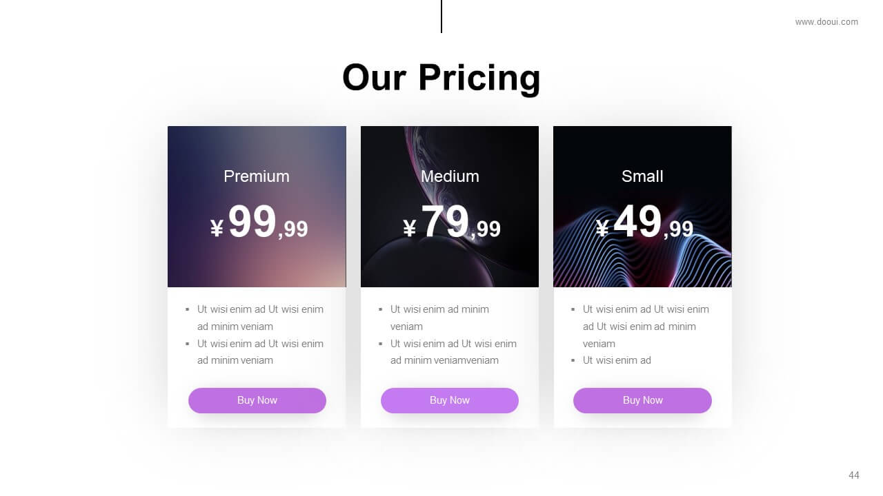This screenshot has height=496, width=883.
Task: Click the first bullet in Premium description
Action: [x=260, y=318]
